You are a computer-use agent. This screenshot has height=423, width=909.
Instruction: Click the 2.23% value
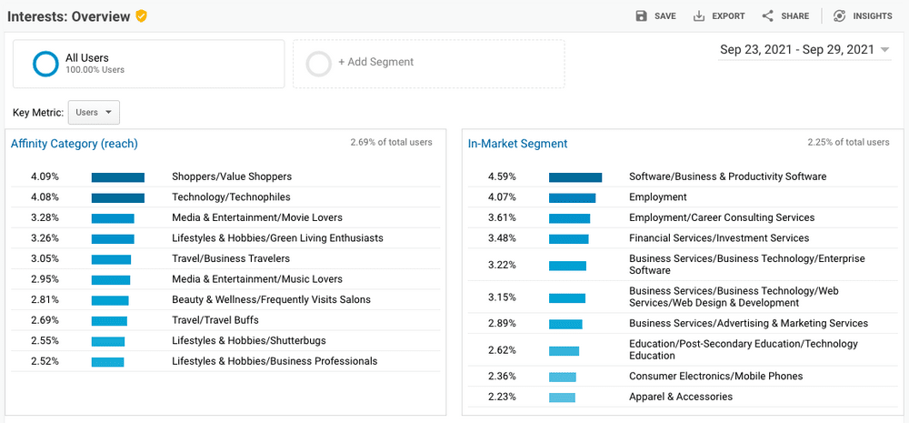pos(504,397)
